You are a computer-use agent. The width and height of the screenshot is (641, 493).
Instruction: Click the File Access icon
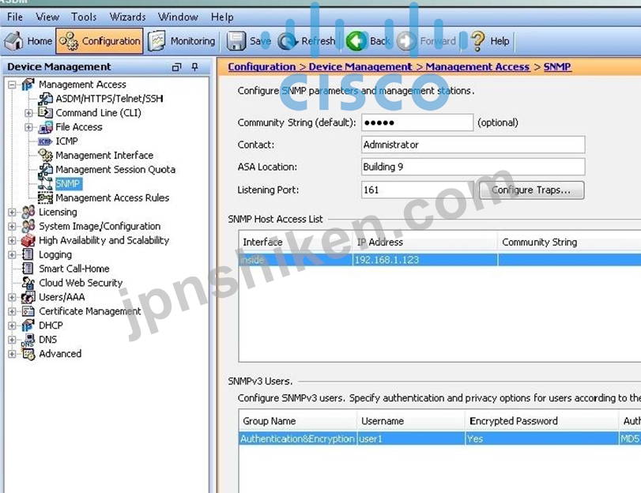[45, 126]
